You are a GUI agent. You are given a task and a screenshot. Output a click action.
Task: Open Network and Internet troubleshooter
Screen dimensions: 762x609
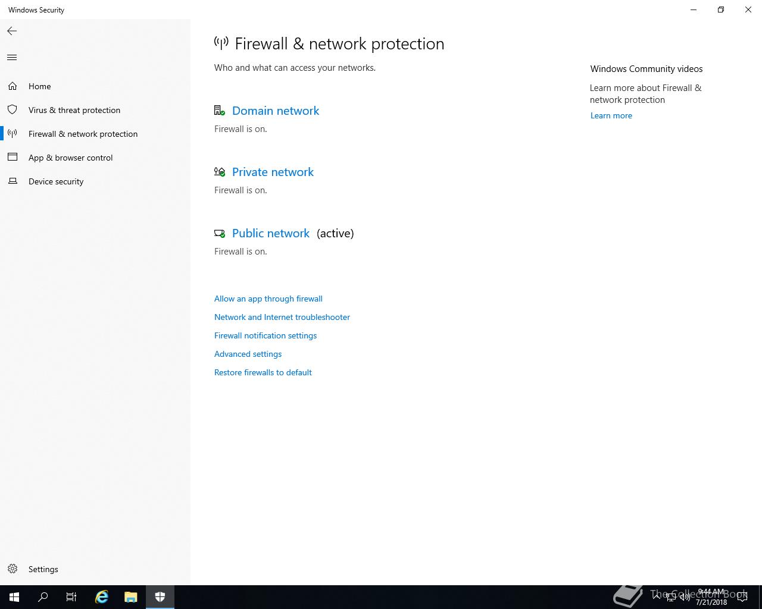coord(282,317)
